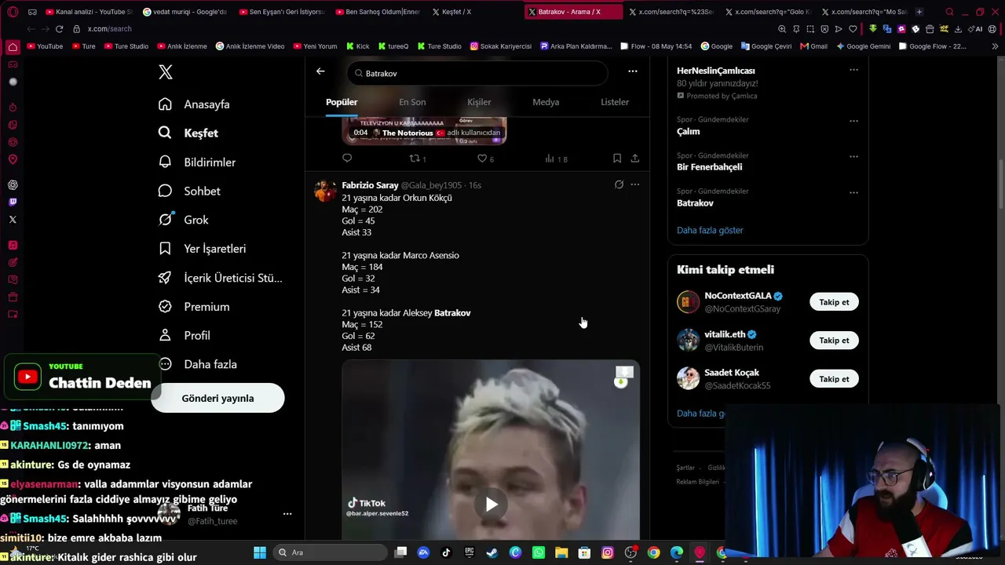This screenshot has width=1005, height=565.
Task: Switch to Medya tab
Action: tap(546, 102)
